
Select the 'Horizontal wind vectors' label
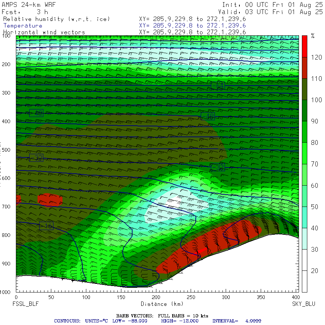pyautogui.click(x=44, y=32)
